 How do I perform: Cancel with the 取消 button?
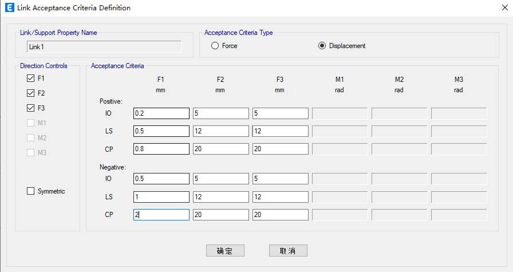point(288,251)
